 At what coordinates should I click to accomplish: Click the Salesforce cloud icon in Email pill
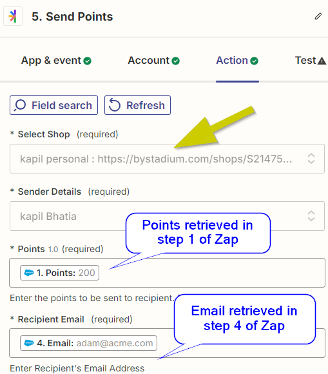tap(29, 343)
